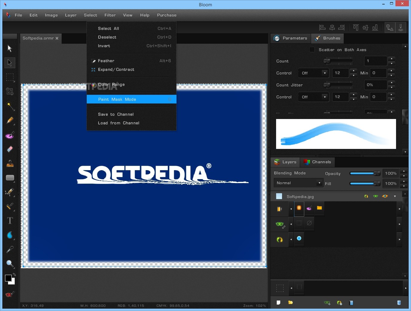Choose Feather from the Select menu
This screenshot has width=411, height=311.
coord(132,61)
